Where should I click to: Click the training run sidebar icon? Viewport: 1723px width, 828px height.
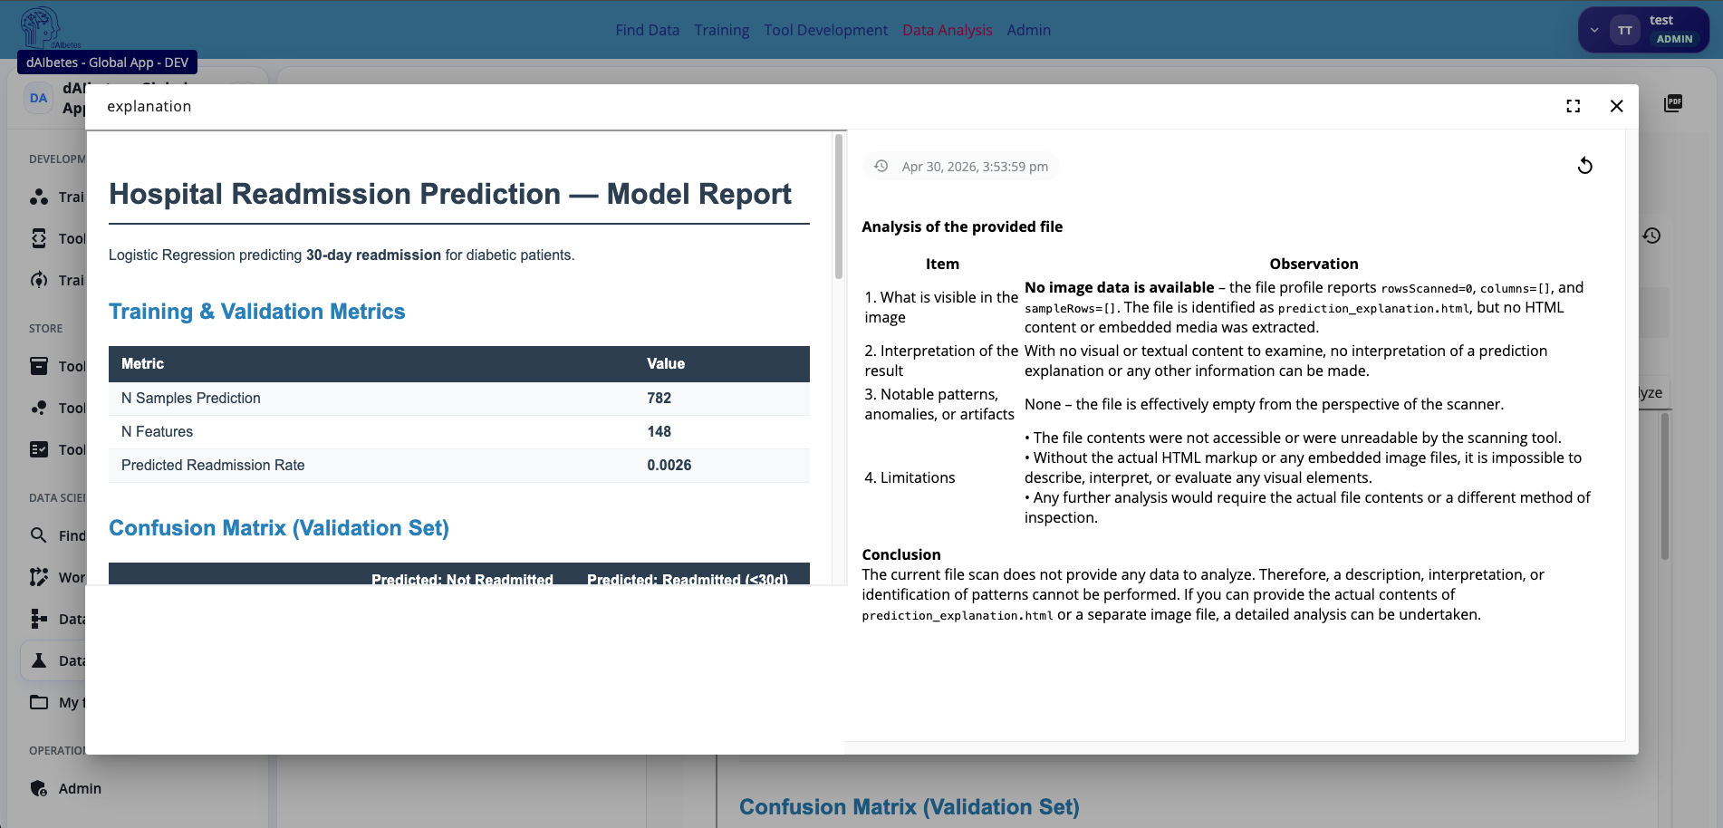[39, 280]
